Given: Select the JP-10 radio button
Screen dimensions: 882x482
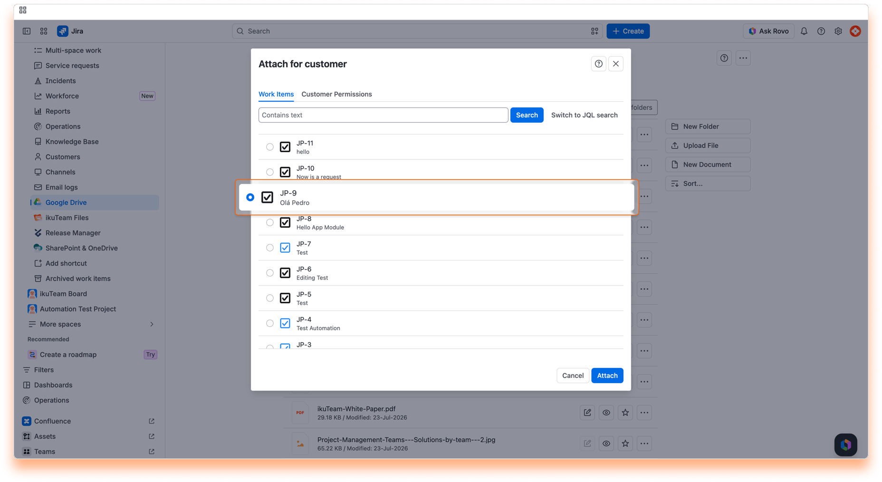Looking at the screenshot, I should (x=269, y=172).
